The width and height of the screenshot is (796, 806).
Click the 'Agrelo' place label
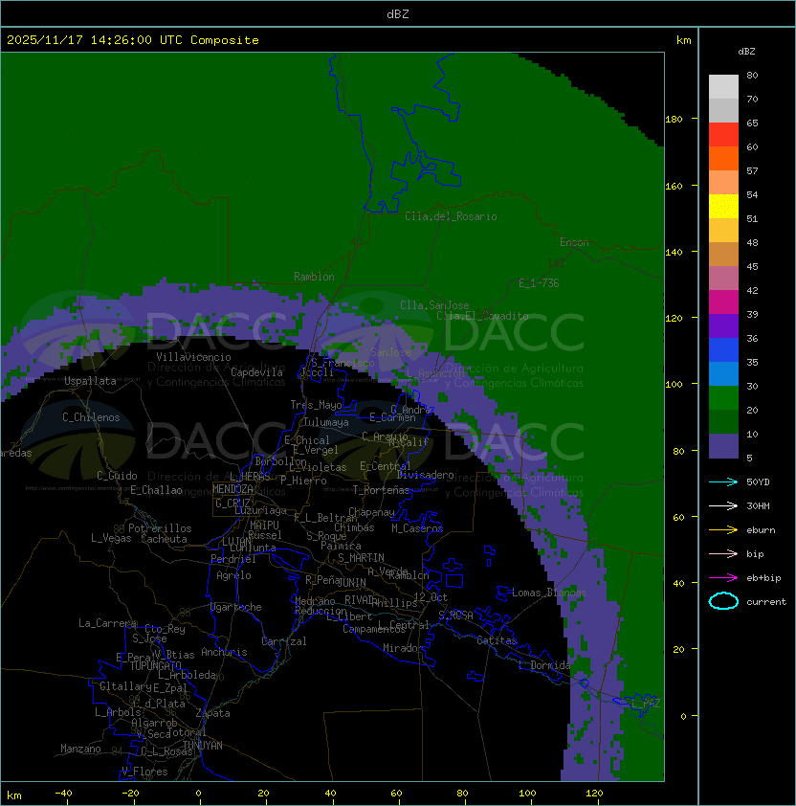pos(233,575)
